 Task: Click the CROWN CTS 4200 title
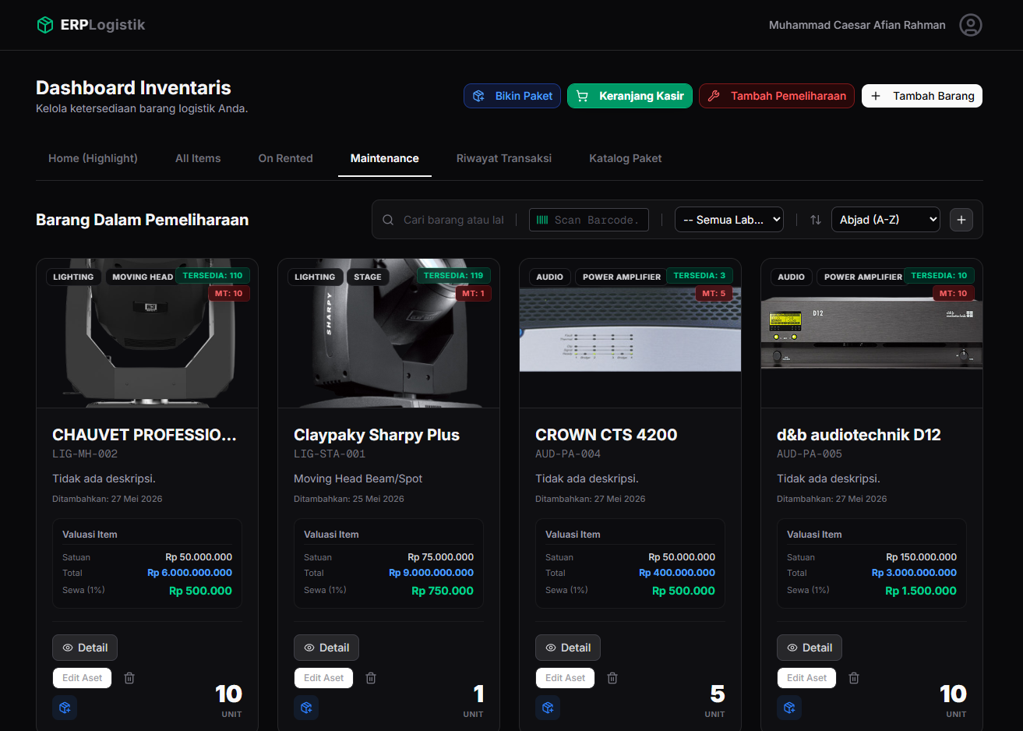(x=606, y=435)
